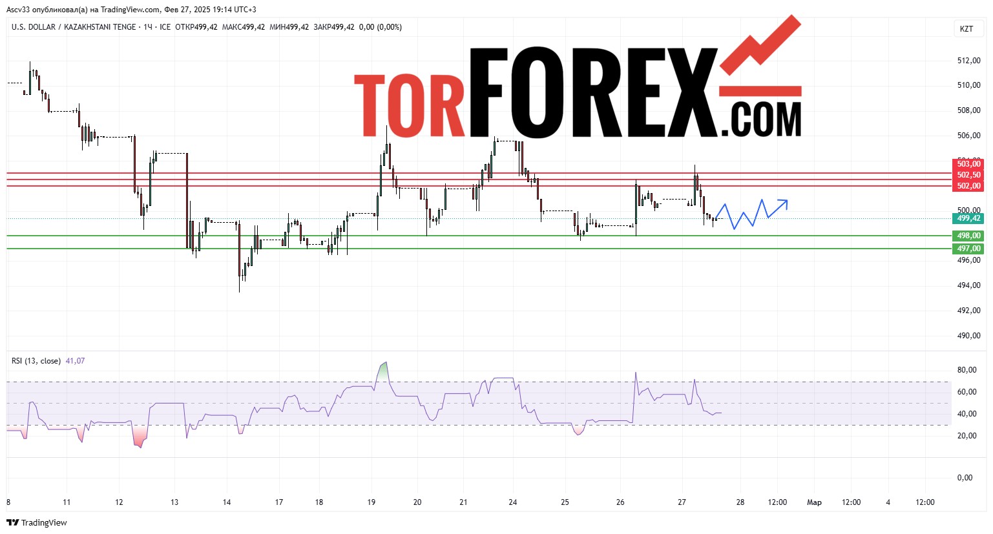This screenshot has height=534, width=993.
Task: Click 494,00 on the price axis
Action: click(968, 285)
